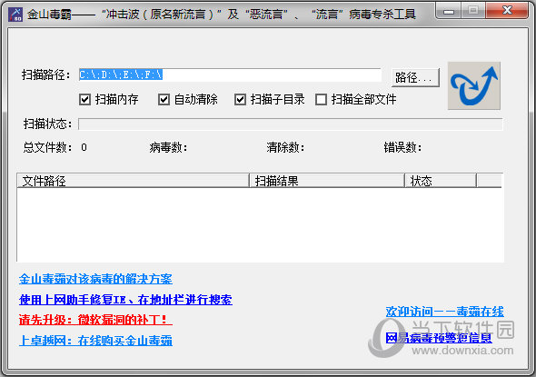Viewport: 536px width, 377px height.
Task: Click the 清除数 label
Action: click(285, 148)
